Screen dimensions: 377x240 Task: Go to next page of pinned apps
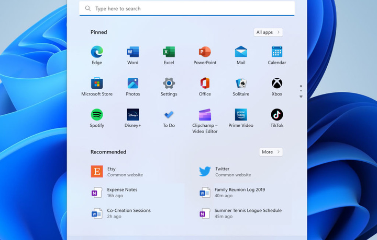pyautogui.click(x=301, y=97)
